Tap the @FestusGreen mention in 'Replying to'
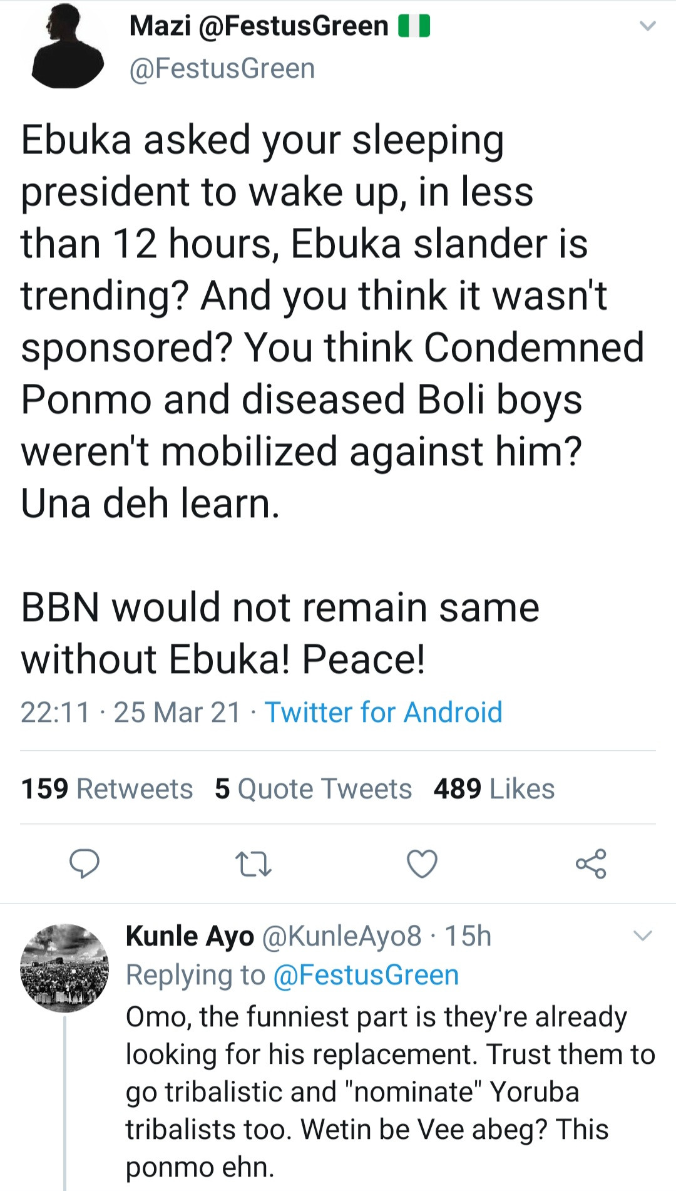 [366, 975]
